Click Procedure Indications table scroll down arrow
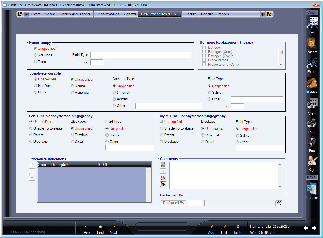The width and height of the screenshot is (323, 238). pyautogui.click(x=149, y=200)
